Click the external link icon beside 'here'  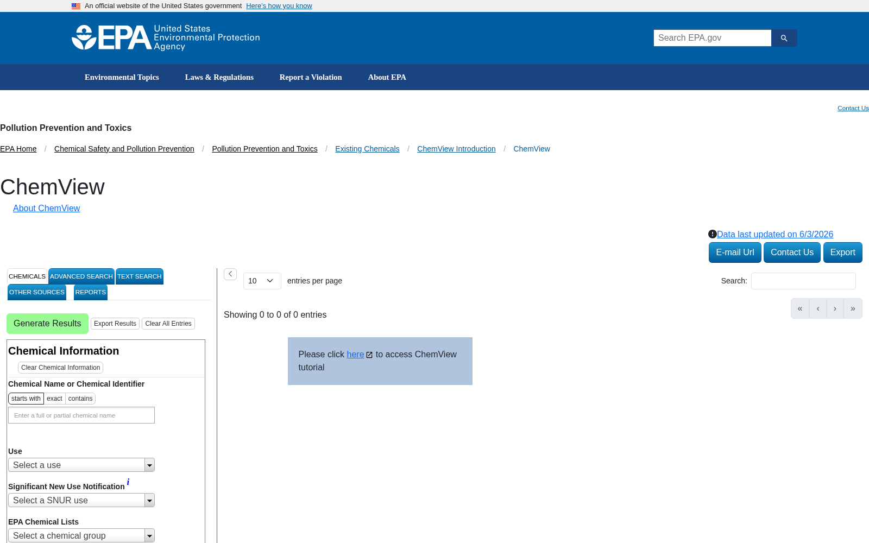click(x=369, y=355)
